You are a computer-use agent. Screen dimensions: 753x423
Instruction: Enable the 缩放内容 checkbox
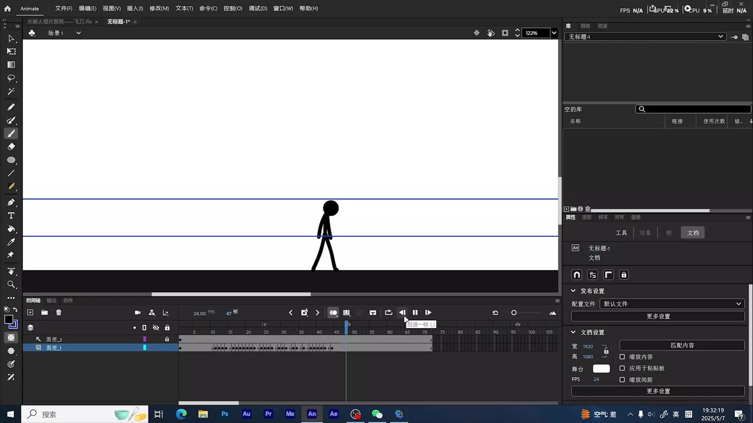pyautogui.click(x=622, y=357)
